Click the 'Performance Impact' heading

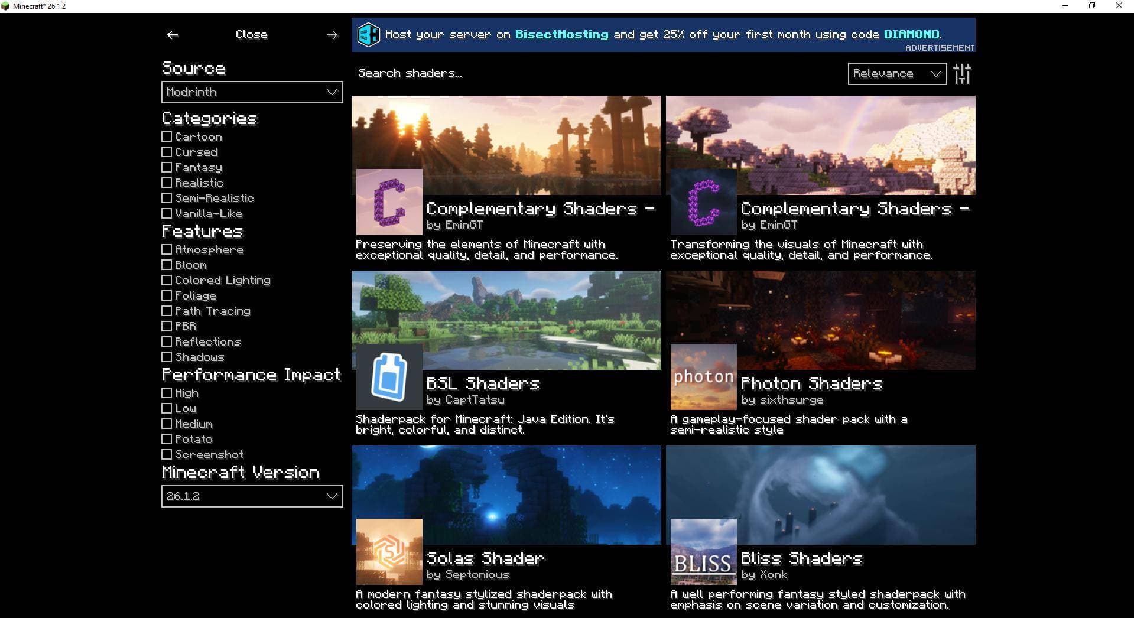tap(251, 375)
